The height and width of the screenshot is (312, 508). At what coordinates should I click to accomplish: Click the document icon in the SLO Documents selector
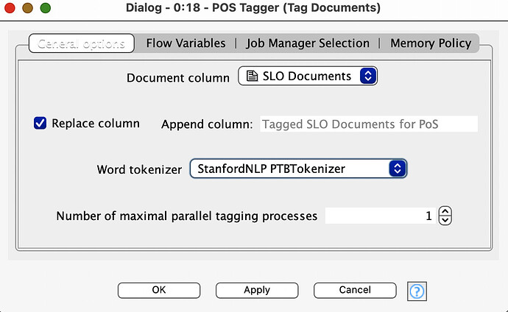tap(252, 76)
